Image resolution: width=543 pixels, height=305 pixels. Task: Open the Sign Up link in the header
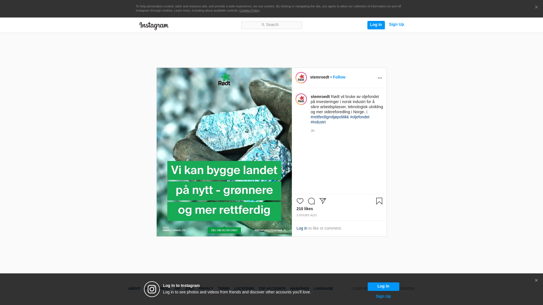(x=397, y=25)
